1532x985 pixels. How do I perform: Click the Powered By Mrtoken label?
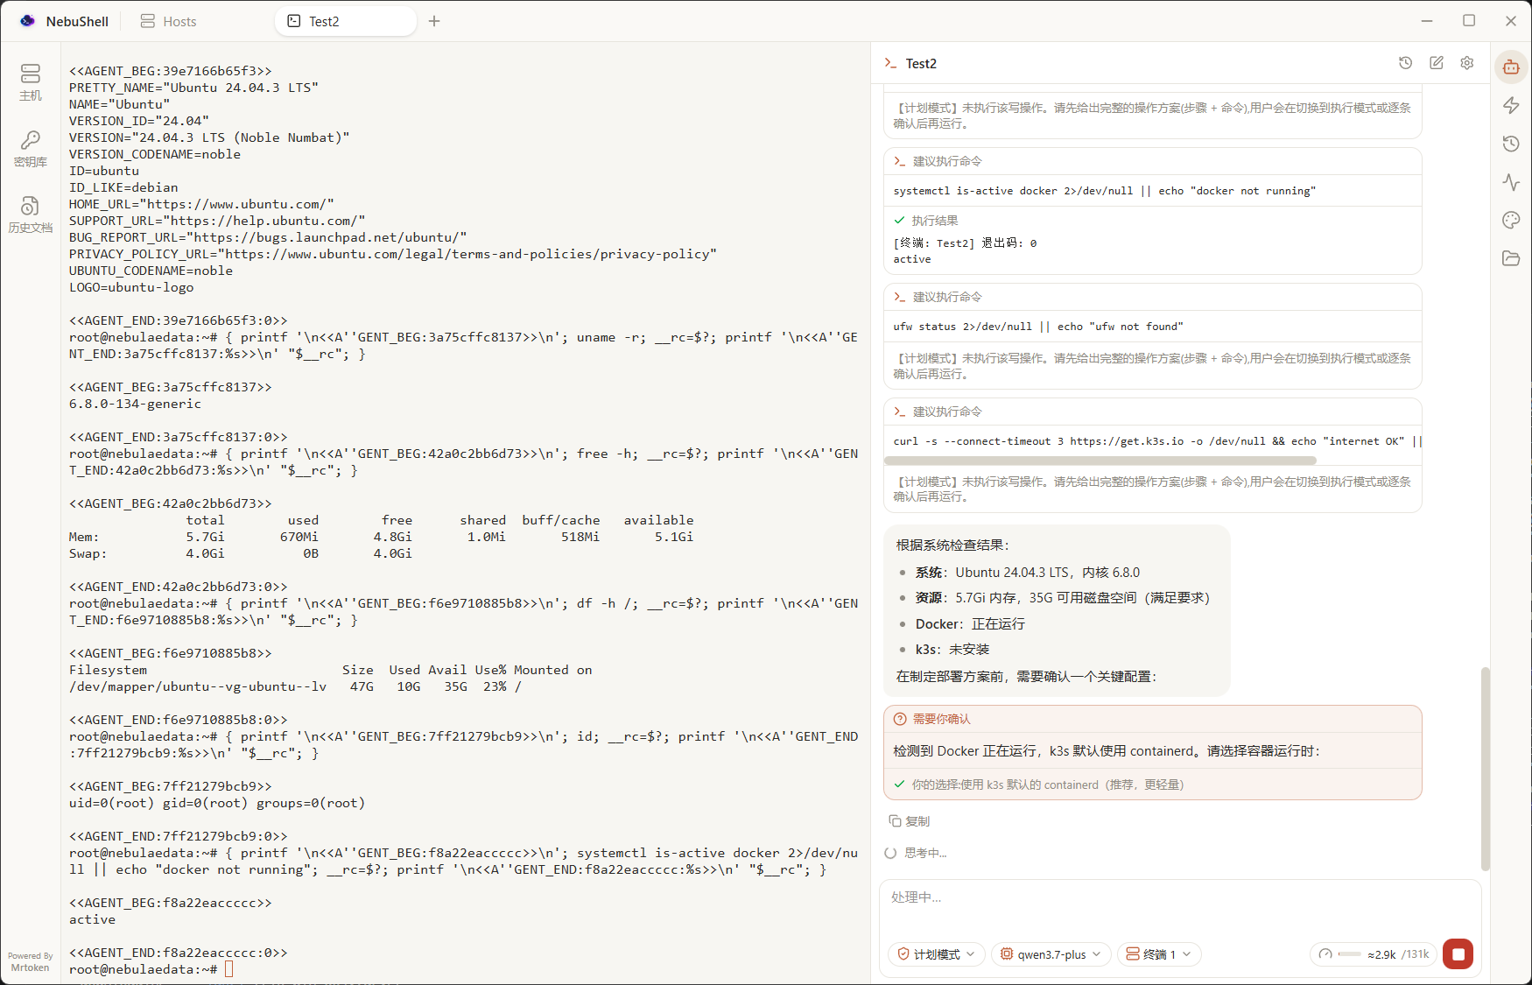click(31, 962)
